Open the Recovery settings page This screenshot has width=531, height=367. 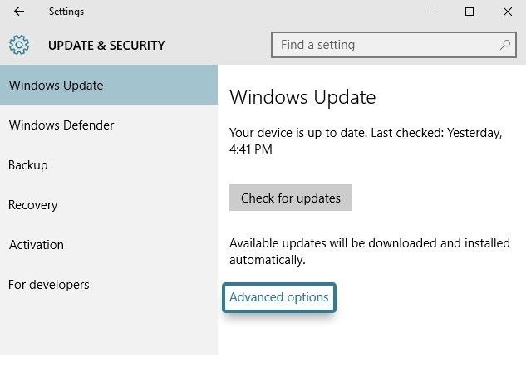(x=33, y=205)
